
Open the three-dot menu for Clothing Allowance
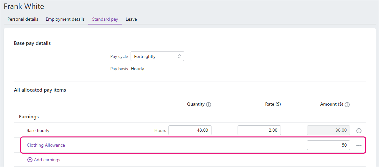coord(359,145)
